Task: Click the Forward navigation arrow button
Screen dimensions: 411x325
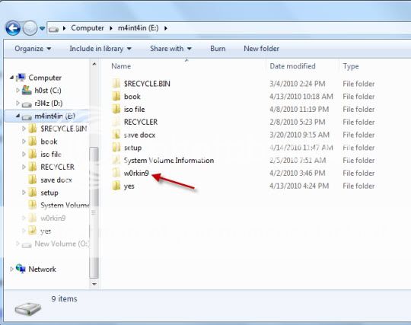Action: click(30, 28)
